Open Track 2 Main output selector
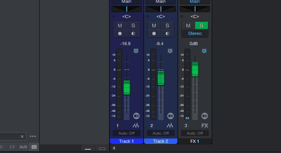281x153 pixels. click(161, 2)
